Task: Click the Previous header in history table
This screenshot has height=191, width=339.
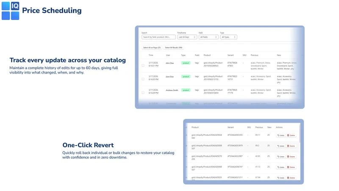Action: click(x=254, y=55)
